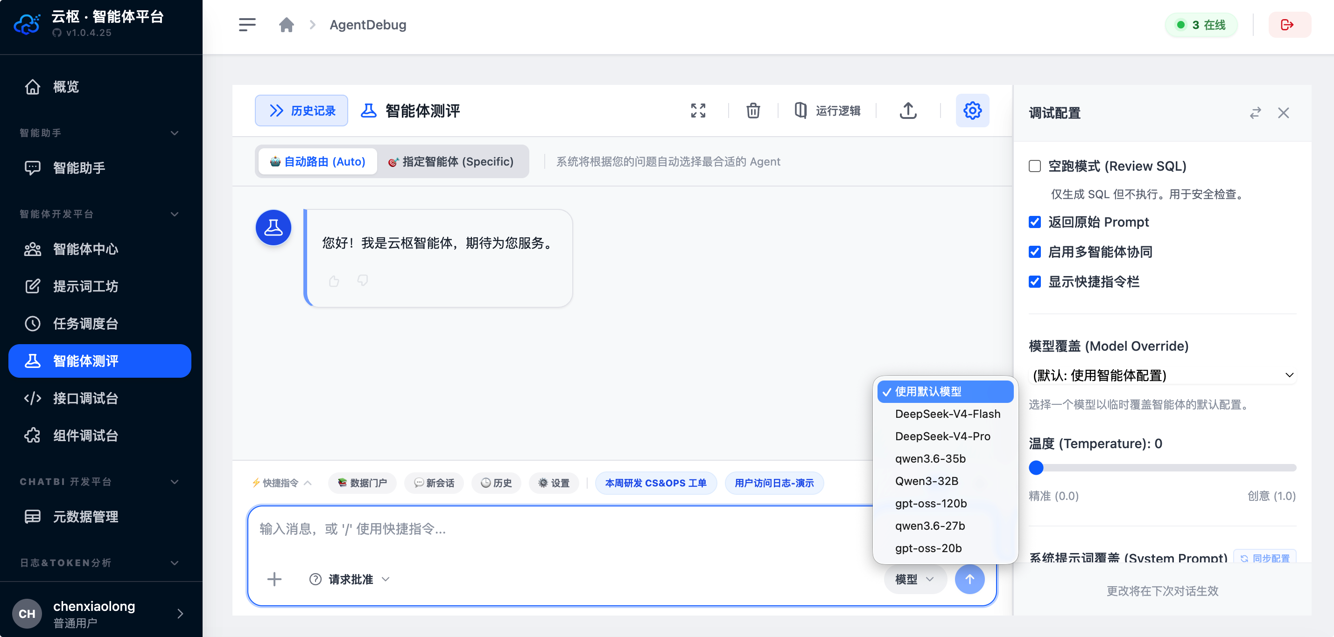Open 任务调度台 in the sidebar
The width and height of the screenshot is (1334, 637).
[100, 324]
